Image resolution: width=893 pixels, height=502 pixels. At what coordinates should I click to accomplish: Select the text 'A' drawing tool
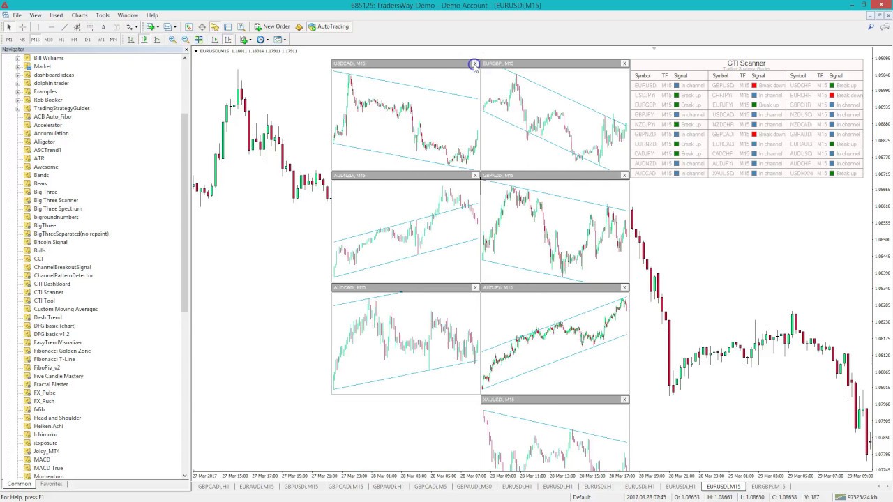coord(103,26)
